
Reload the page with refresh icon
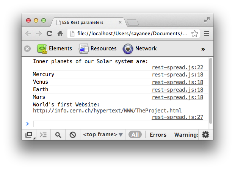click(x=49, y=34)
